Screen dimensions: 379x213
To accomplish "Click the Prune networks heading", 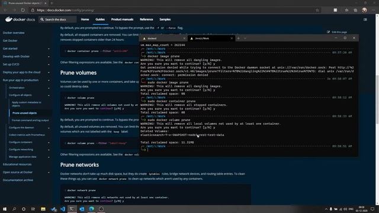I will click(79, 164).
